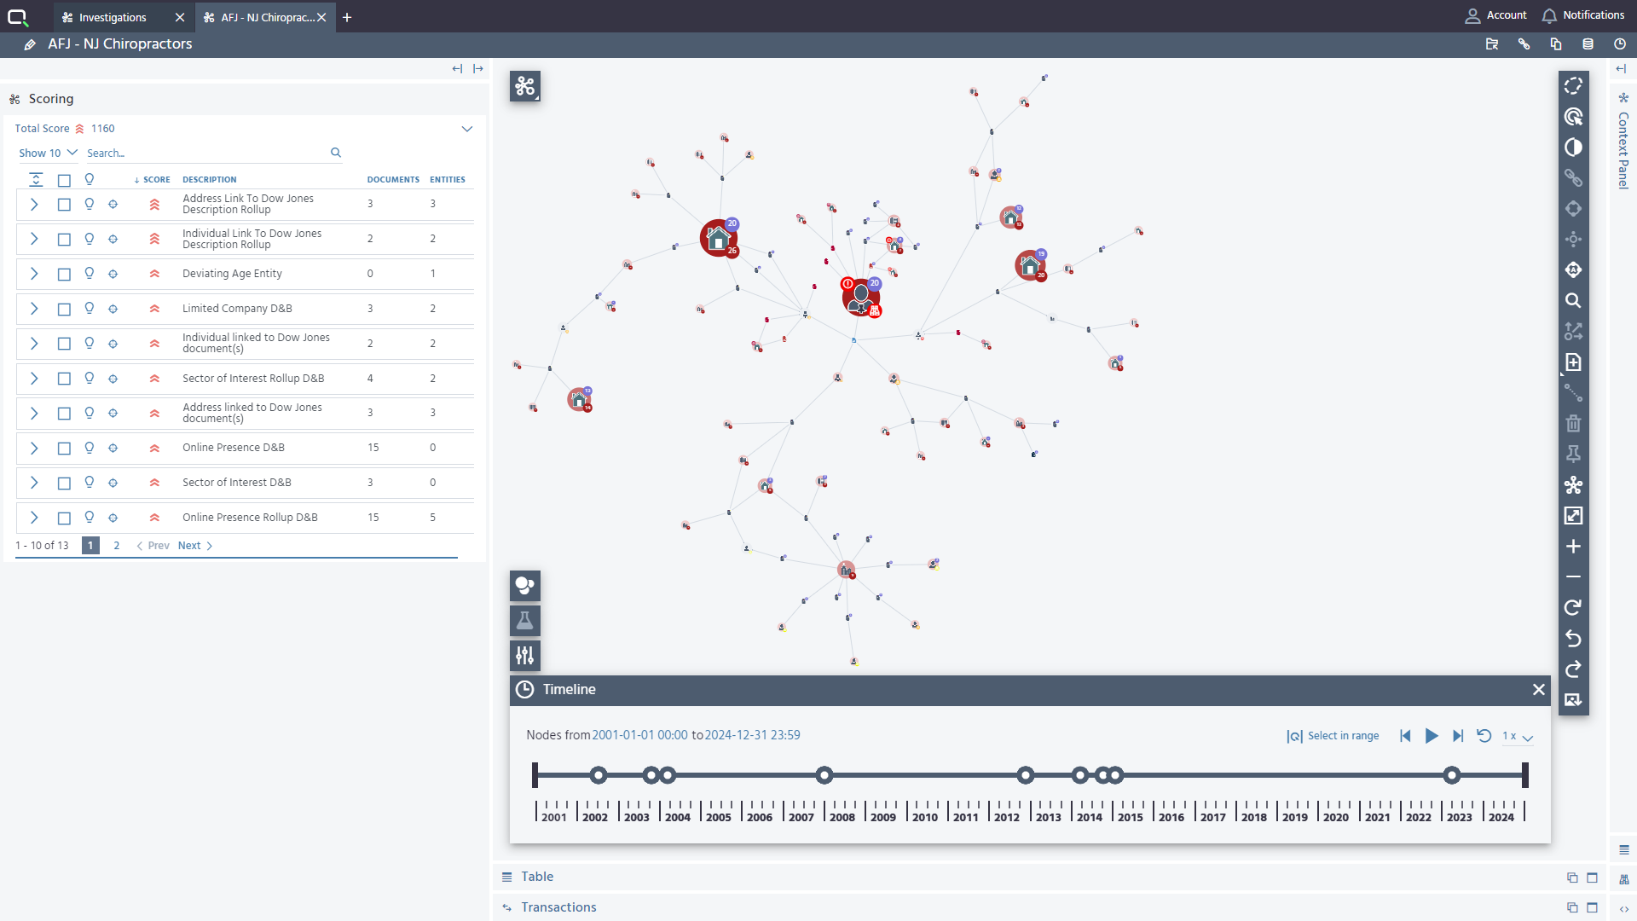The width and height of the screenshot is (1637, 921).
Task: Switch to the Investigations tab
Action: tap(113, 17)
